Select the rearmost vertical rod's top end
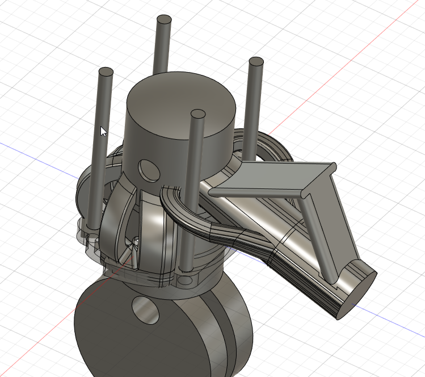 pos(163,20)
